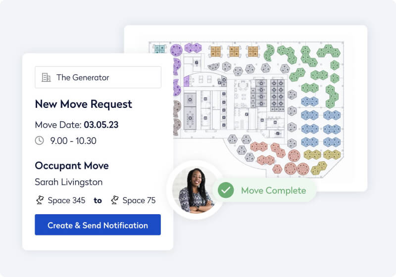Select a round red table on floor plan
Image resolution: width=396 pixels, height=277 pixels.
(294, 156)
